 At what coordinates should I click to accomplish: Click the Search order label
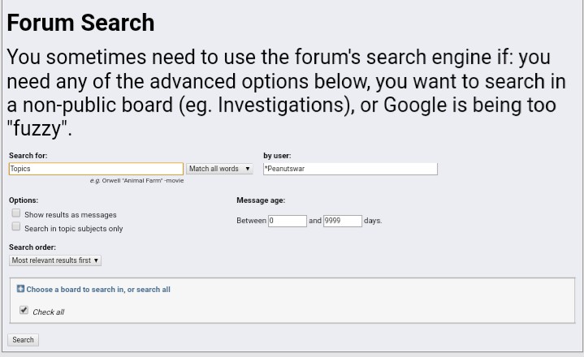pyautogui.click(x=32, y=247)
